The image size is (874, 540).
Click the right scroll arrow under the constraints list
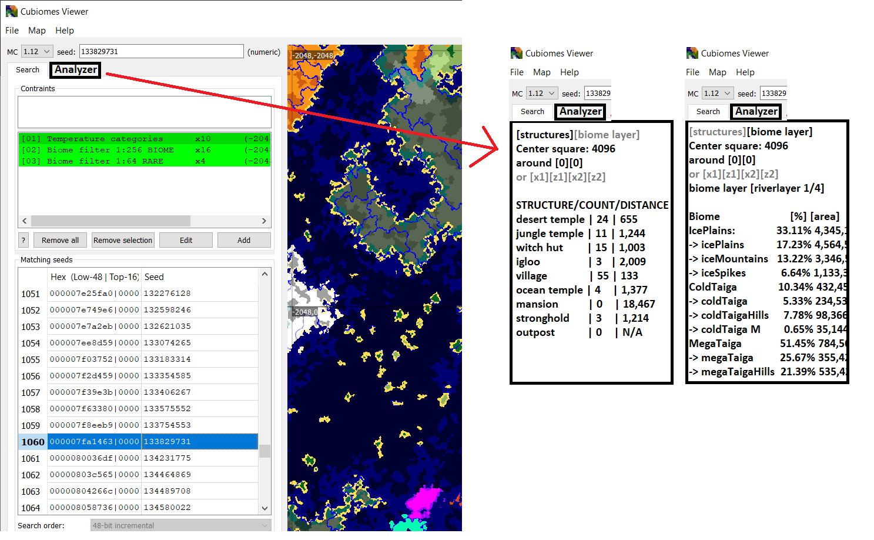tap(265, 221)
